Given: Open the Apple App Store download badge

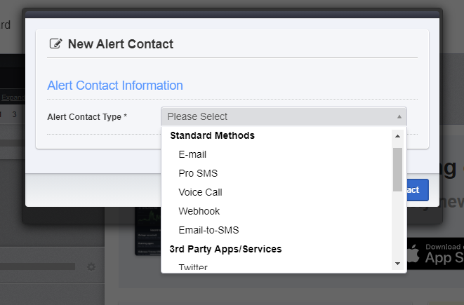Looking at the screenshot, I should pos(436,252).
